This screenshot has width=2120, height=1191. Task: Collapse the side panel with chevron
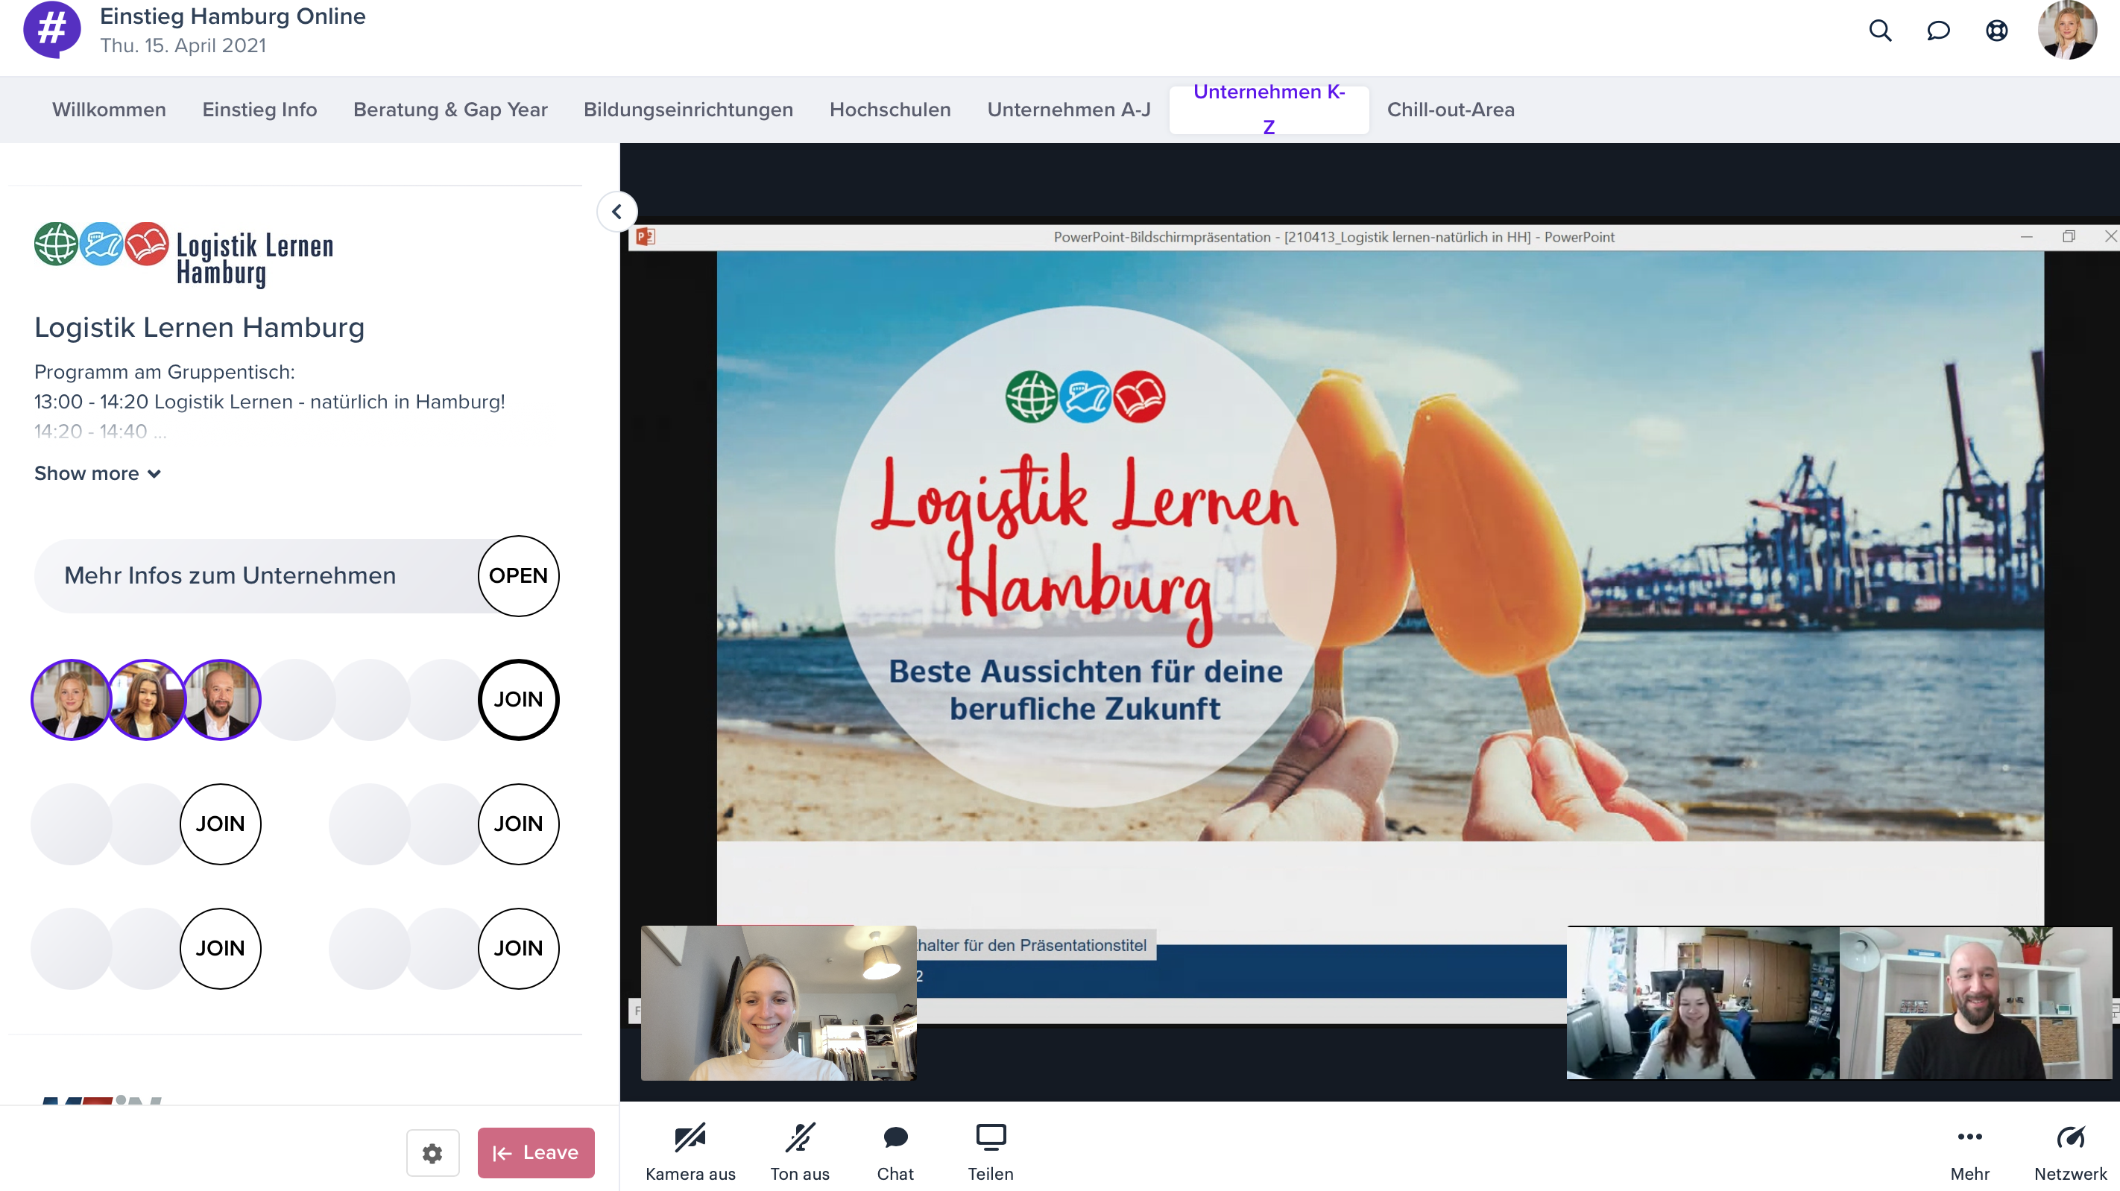point(616,212)
